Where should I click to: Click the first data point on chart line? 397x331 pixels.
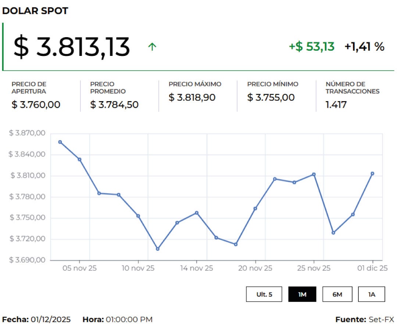[x=60, y=142]
